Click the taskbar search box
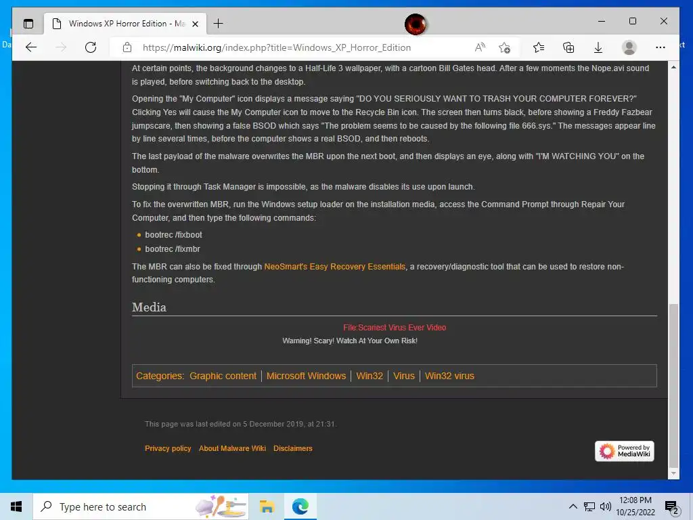This screenshot has width=693, height=520. [x=141, y=506]
